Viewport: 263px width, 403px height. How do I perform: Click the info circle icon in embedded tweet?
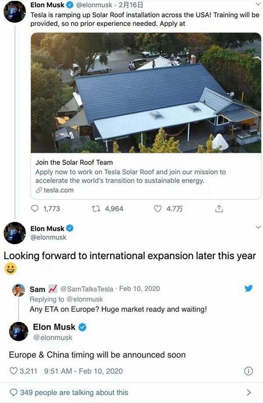click(248, 371)
